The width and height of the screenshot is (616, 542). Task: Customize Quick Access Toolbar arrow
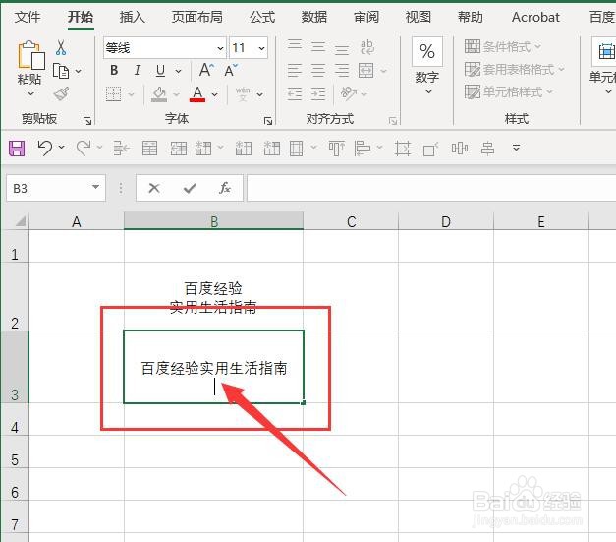click(x=516, y=148)
